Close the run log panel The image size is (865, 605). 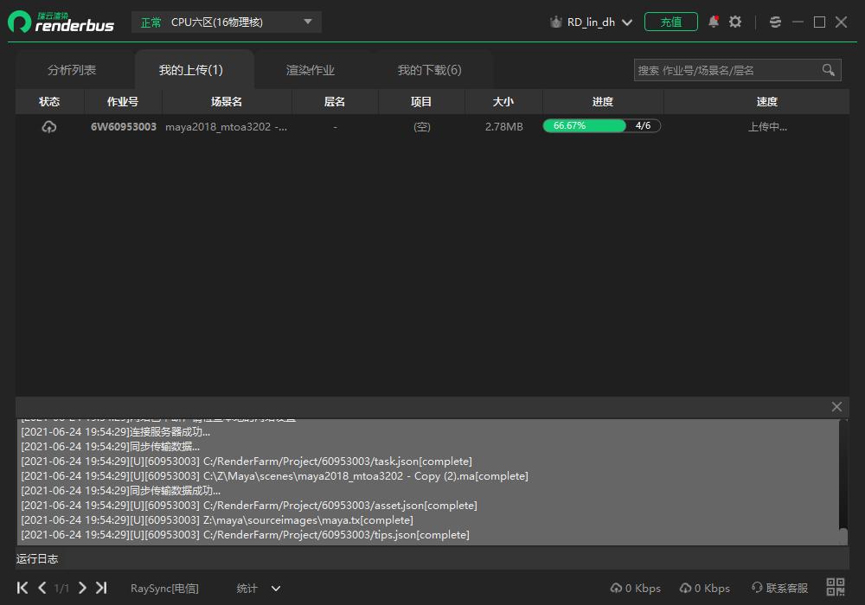coord(836,406)
